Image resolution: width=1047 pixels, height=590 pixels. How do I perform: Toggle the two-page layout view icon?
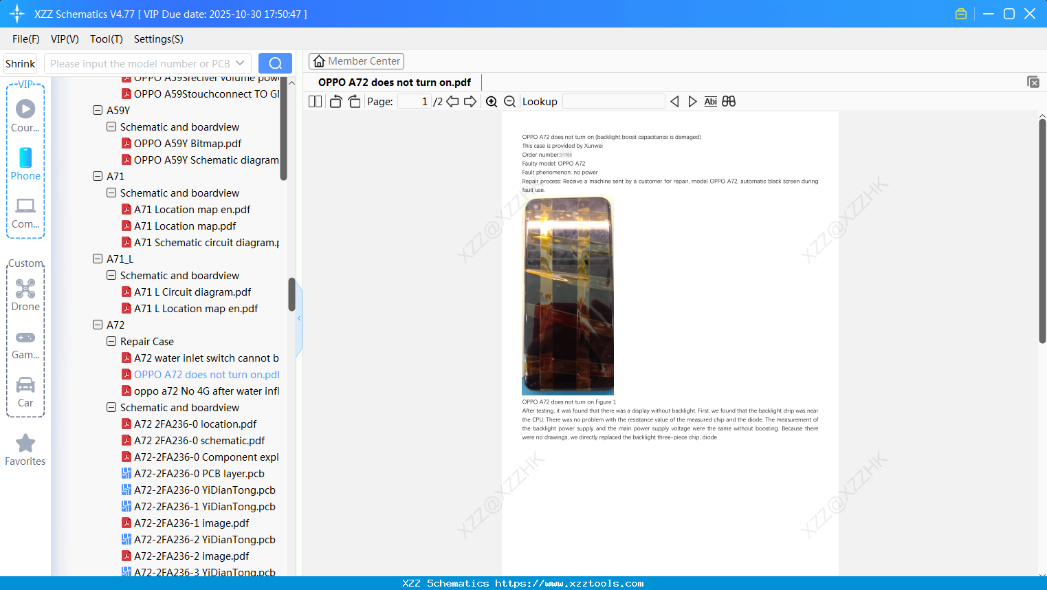click(315, 102)
